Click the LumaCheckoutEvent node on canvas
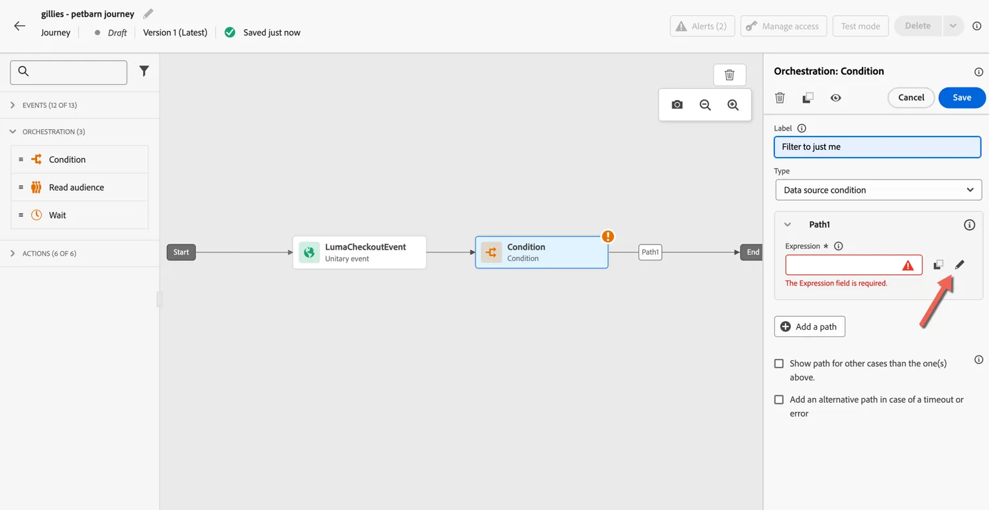989x510 pixels. 359,252
